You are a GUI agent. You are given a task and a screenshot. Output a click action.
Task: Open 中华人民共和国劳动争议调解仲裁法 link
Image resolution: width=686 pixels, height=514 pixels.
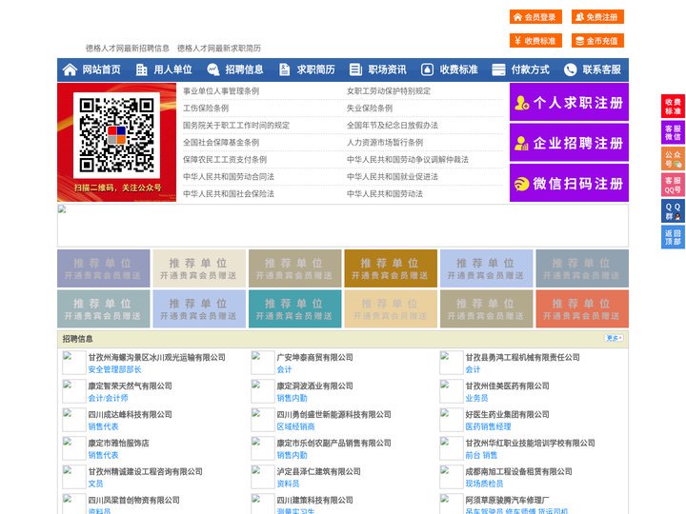tap(408, 160)
